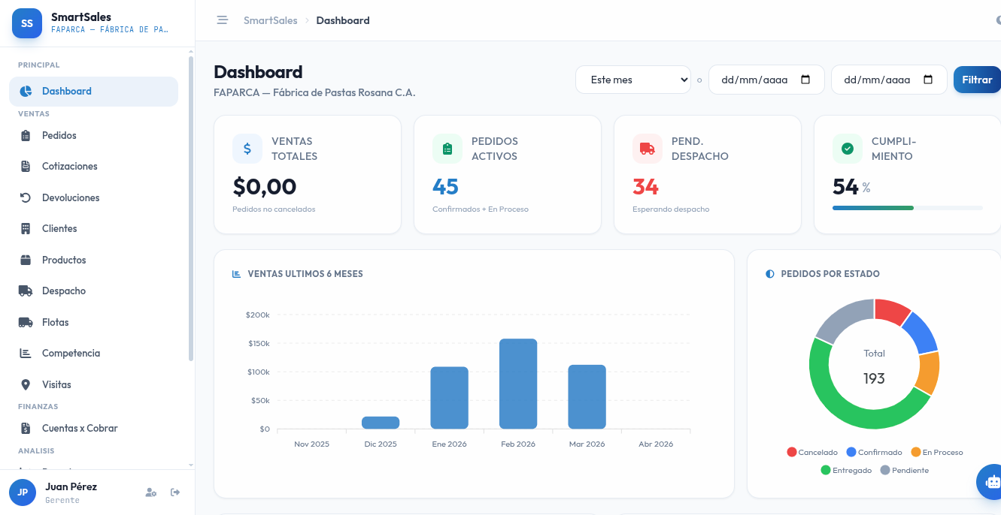Open the calendar picker of the second date field

[928, 80]
